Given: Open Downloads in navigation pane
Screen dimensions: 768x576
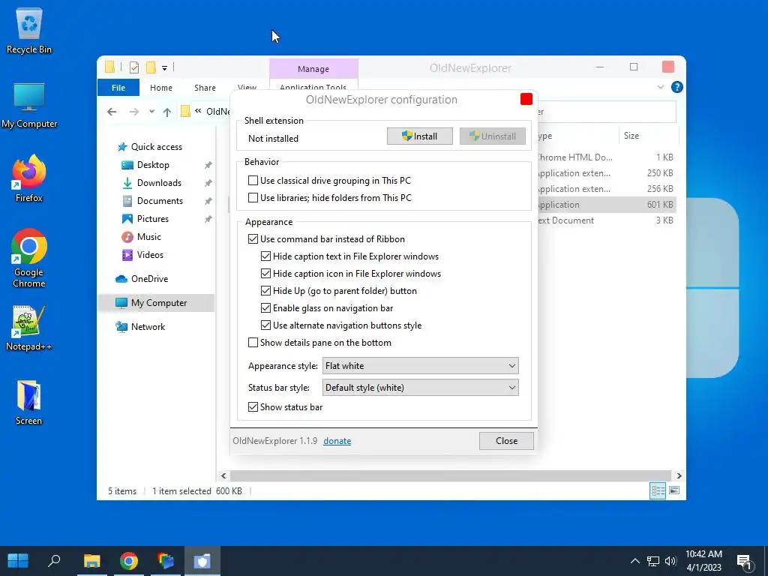Looking at the screenshot, I should pos(159,183).
